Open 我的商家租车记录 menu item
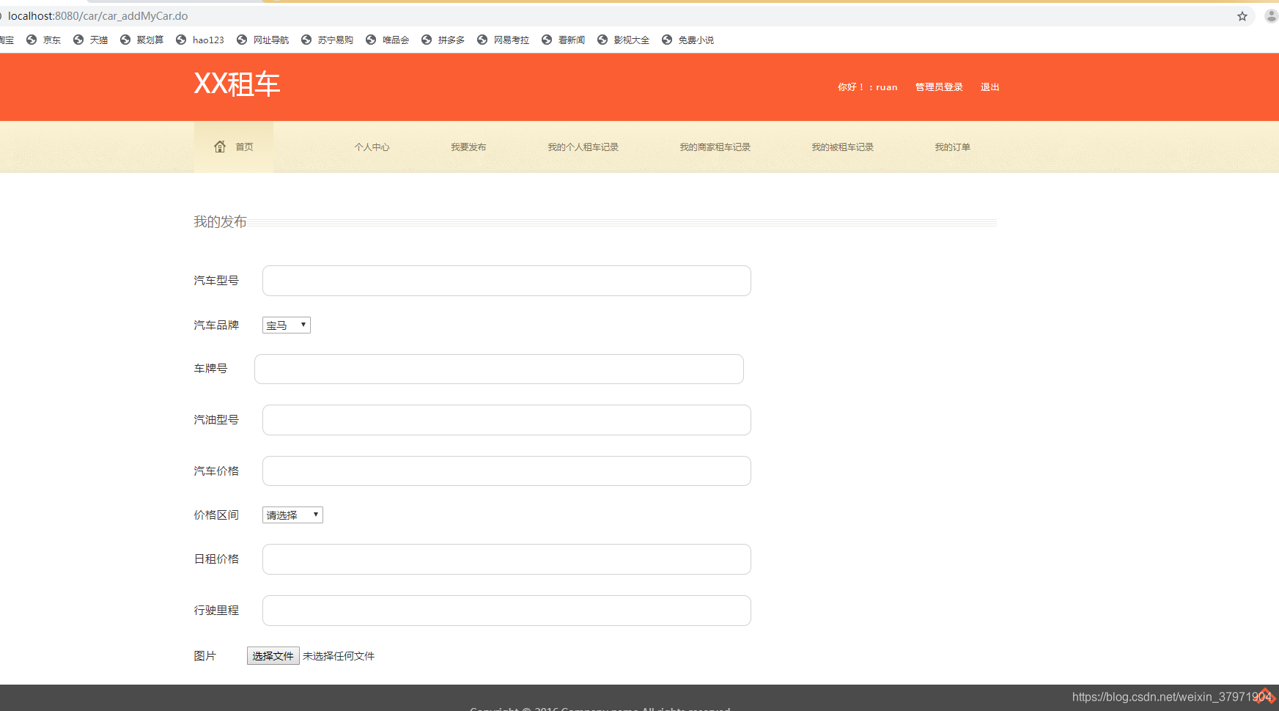1279x711 pixels. 715,147
